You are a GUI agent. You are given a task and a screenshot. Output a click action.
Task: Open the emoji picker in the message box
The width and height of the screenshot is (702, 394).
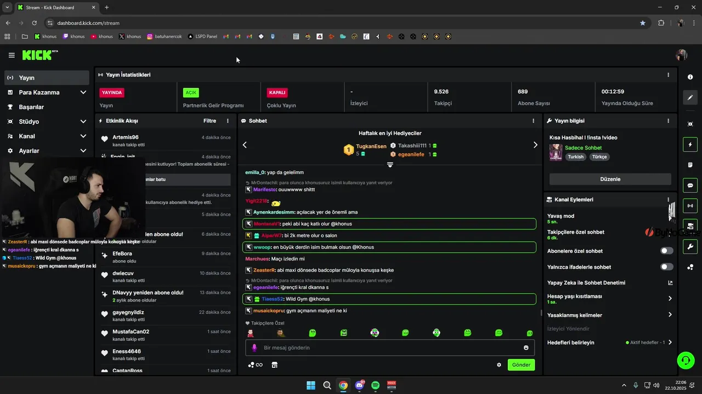click(526, 347)
